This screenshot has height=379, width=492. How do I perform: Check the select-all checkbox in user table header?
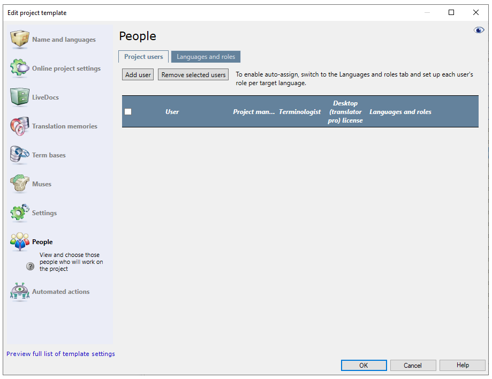click(128, 111)
